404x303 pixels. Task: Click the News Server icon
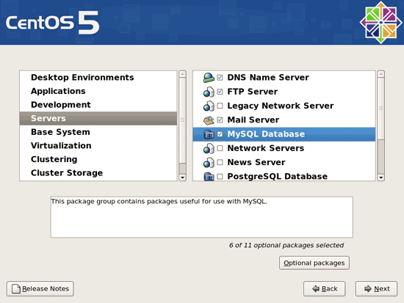point(209,162)
